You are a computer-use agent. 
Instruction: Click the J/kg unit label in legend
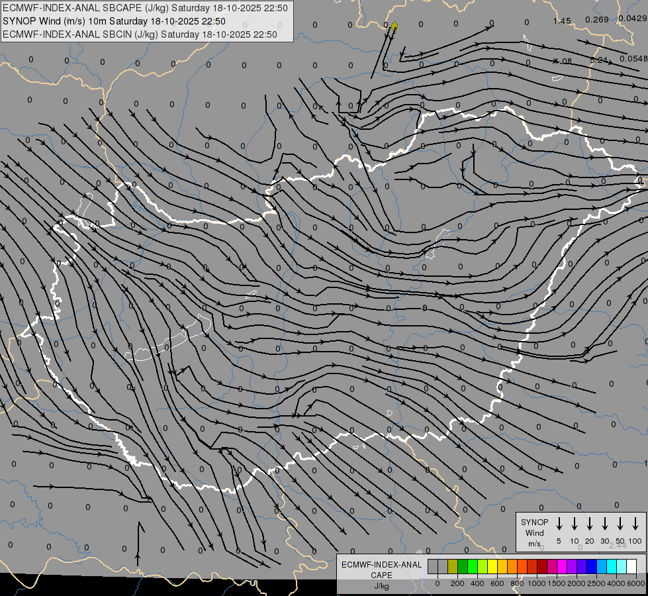tap(381, 586)
